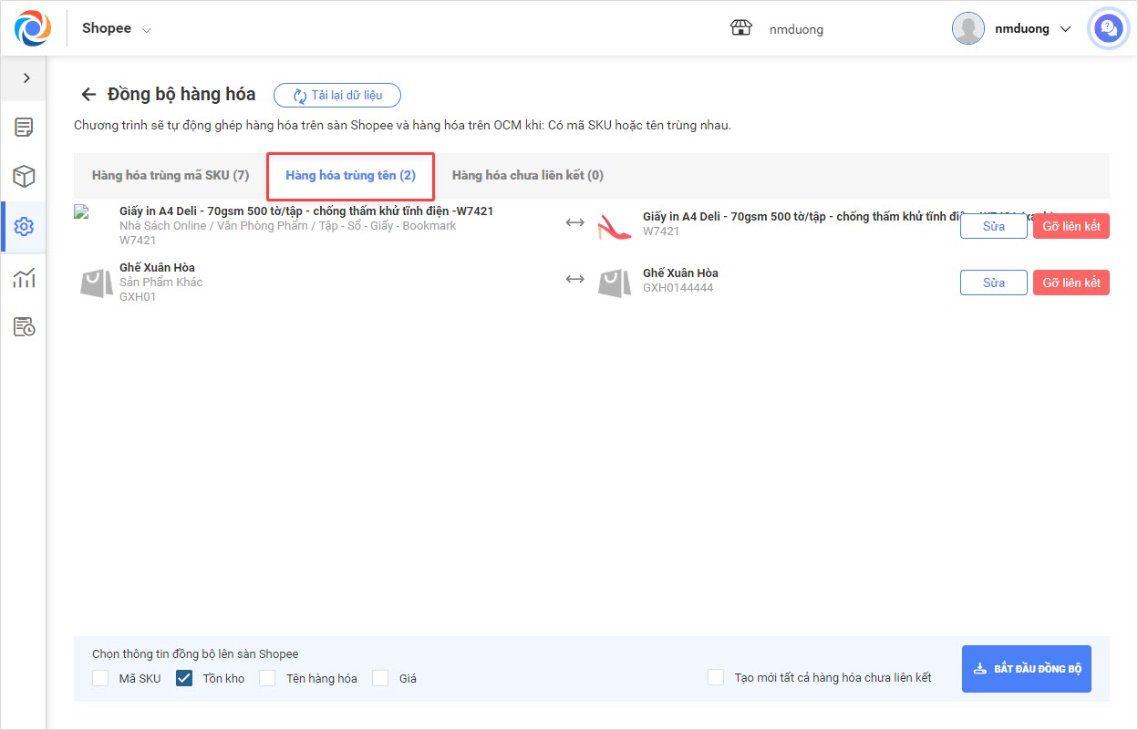The width and height of the screenshot is (1138, 730).
Task: Click the store icon next to nmduong
Action: pos(740,28)
